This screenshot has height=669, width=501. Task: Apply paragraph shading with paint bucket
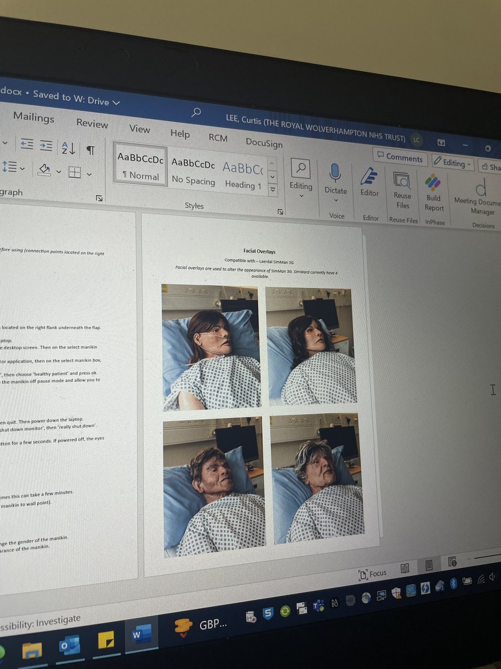coord(44,169)
